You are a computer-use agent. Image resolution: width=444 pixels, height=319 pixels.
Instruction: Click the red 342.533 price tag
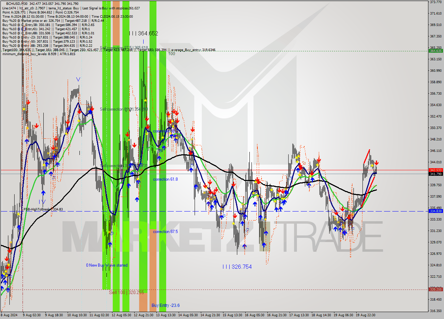[x=436, y=170]
